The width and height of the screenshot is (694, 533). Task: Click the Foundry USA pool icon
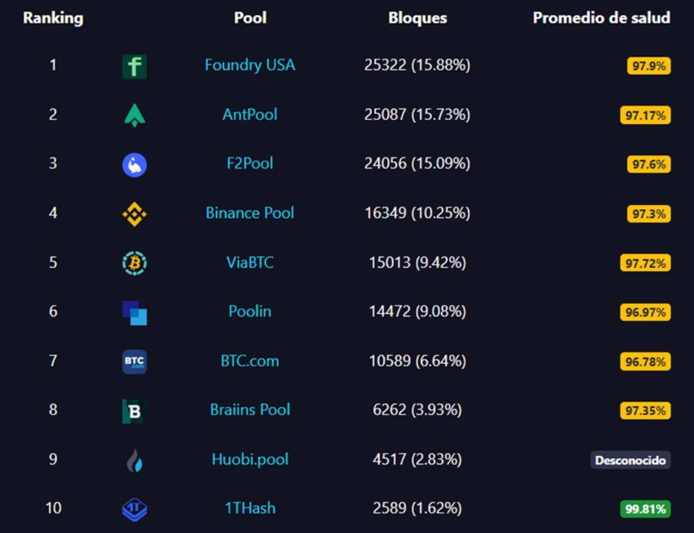[134, 65]
